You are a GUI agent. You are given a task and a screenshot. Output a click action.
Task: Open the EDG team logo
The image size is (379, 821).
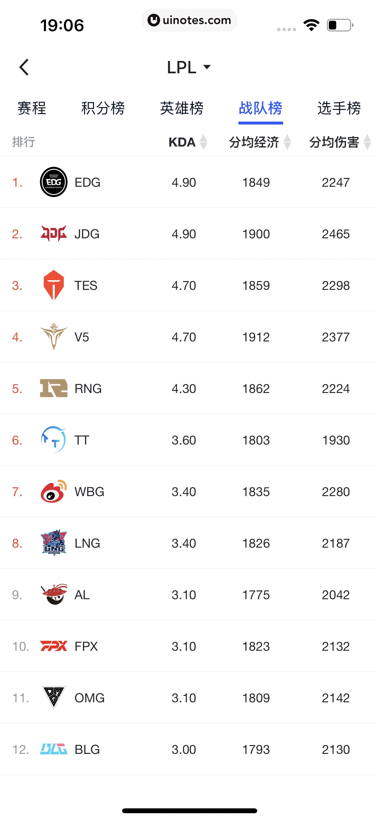pyautogui.click(x=54, y=182)
